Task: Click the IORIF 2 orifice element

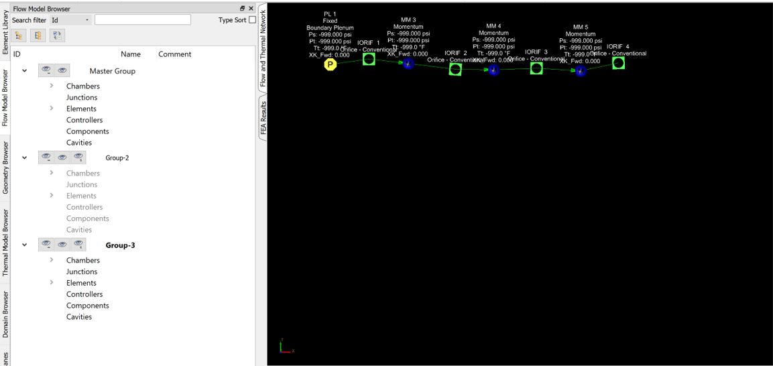Action: [x=455, y=69]
